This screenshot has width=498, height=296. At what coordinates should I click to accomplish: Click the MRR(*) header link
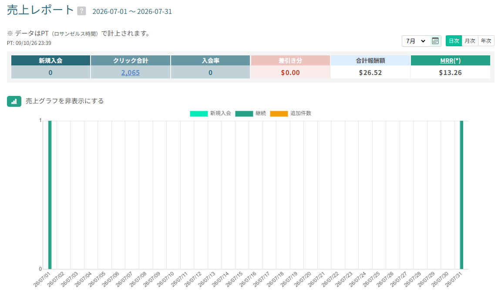click(450, 61)
